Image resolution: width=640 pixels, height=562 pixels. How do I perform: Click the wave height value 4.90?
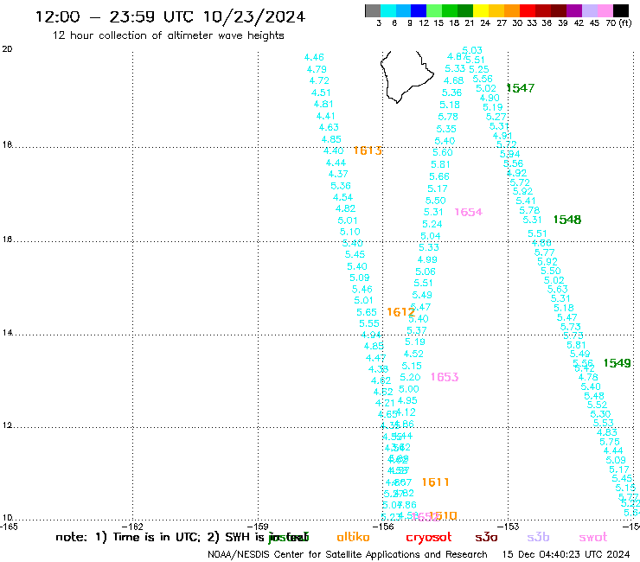(490, 98)
